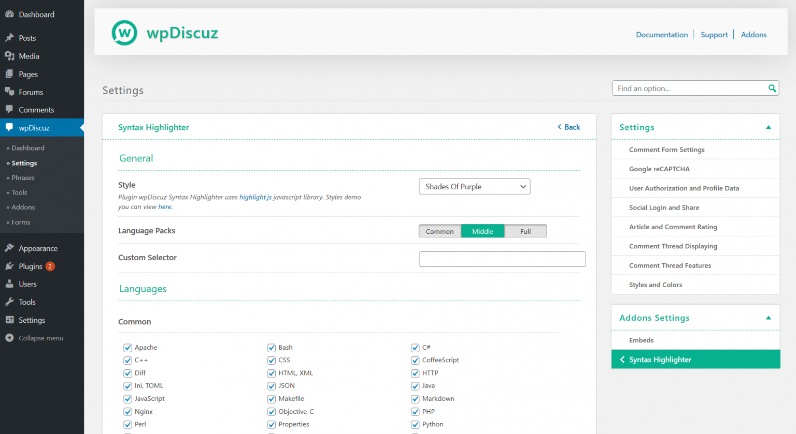Screen dimensions: 796x434
Task: Uncheck the Apache language checkbox
Action: point(127,348)
